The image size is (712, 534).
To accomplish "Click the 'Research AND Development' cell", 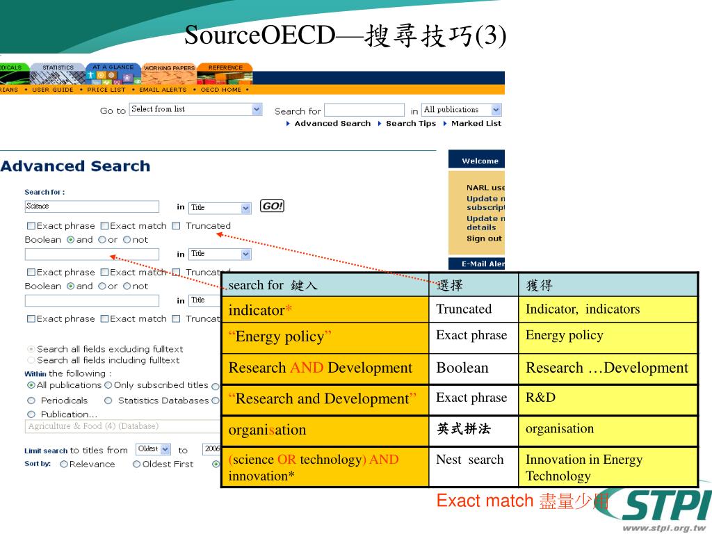I will 325,369.
